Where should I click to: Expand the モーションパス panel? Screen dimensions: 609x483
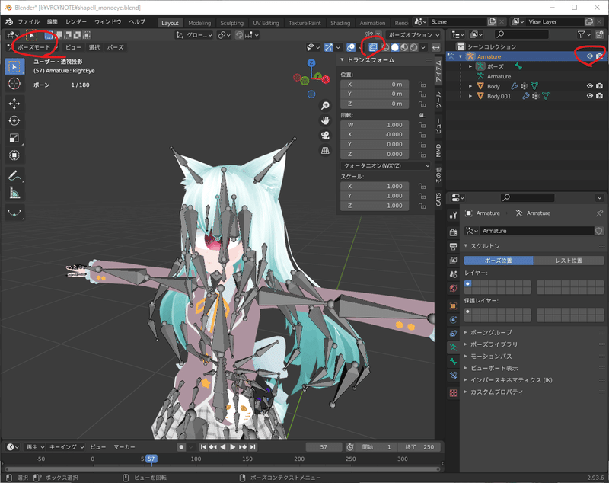click(491, 357)
